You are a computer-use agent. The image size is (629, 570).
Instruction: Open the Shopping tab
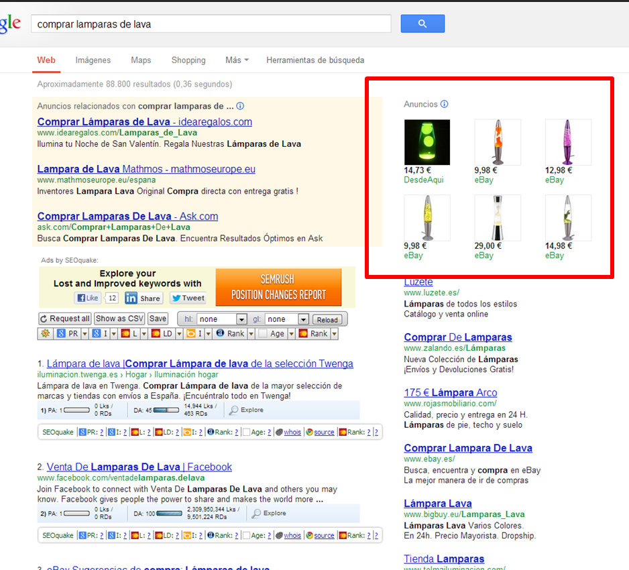[x=188, y=60]
